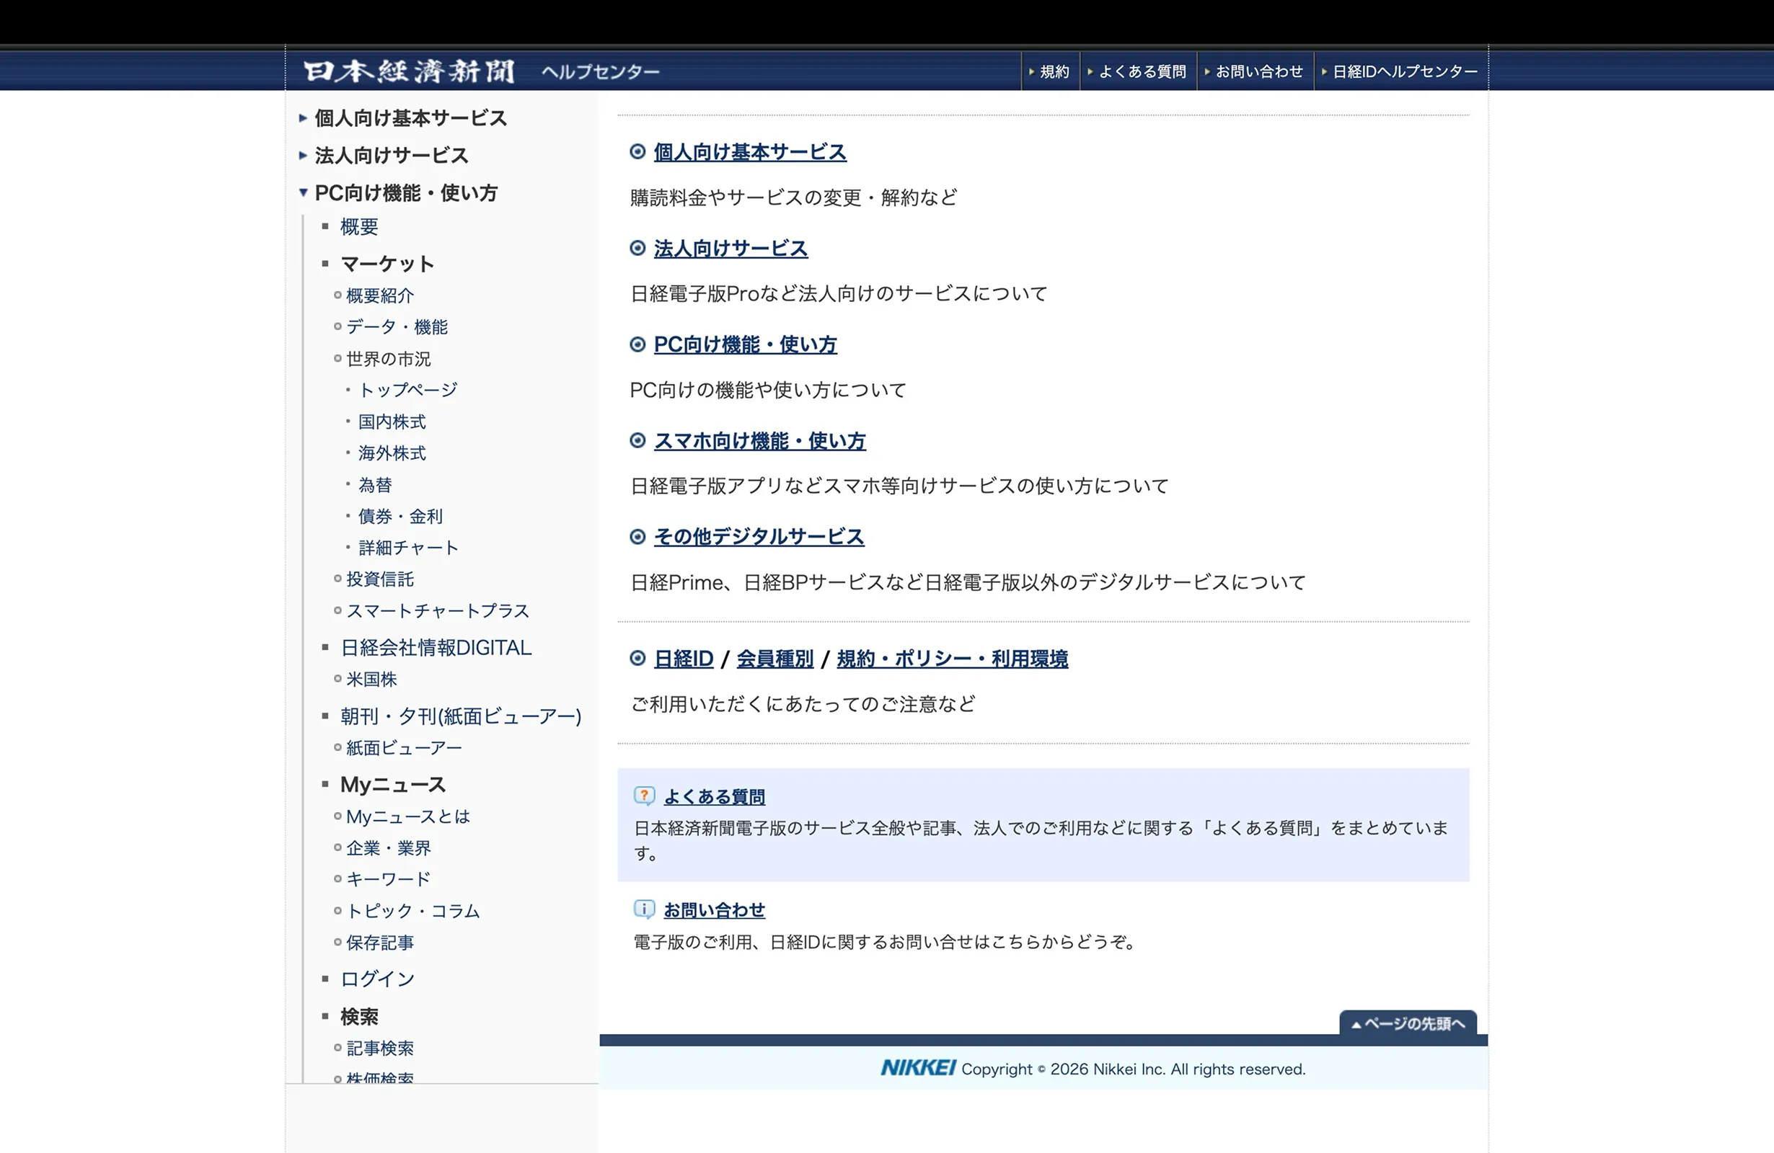Select 詳細チャート in the sidebar
This screenshot has height=1153, width=1774.
tap(408, 548)
